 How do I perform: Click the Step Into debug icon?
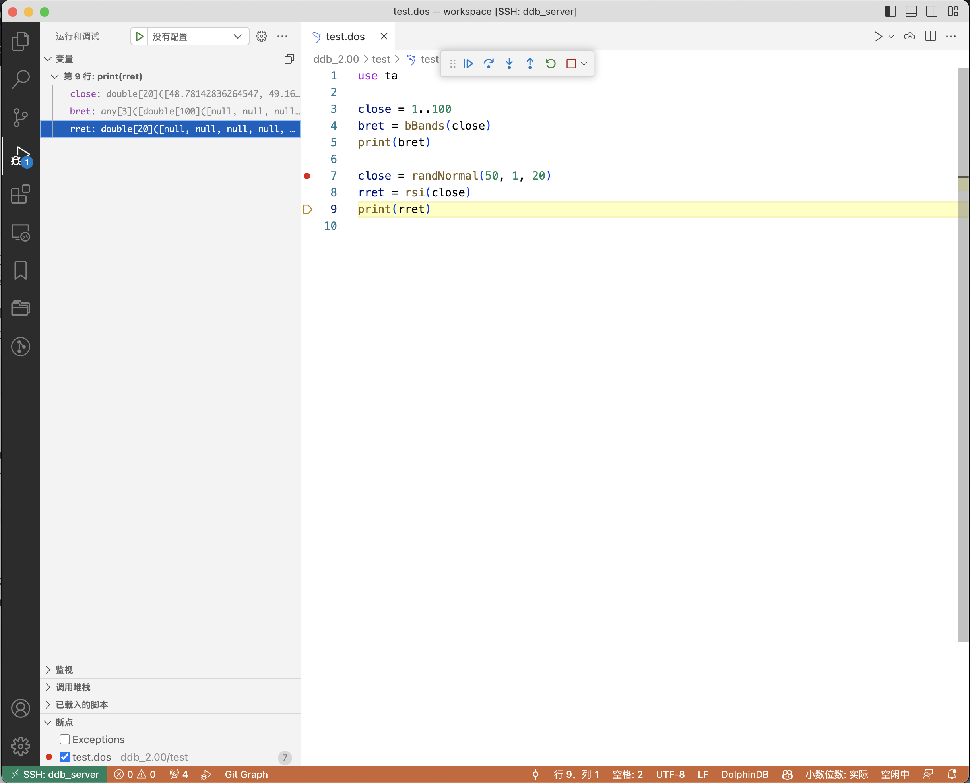[x=509, y=64]
